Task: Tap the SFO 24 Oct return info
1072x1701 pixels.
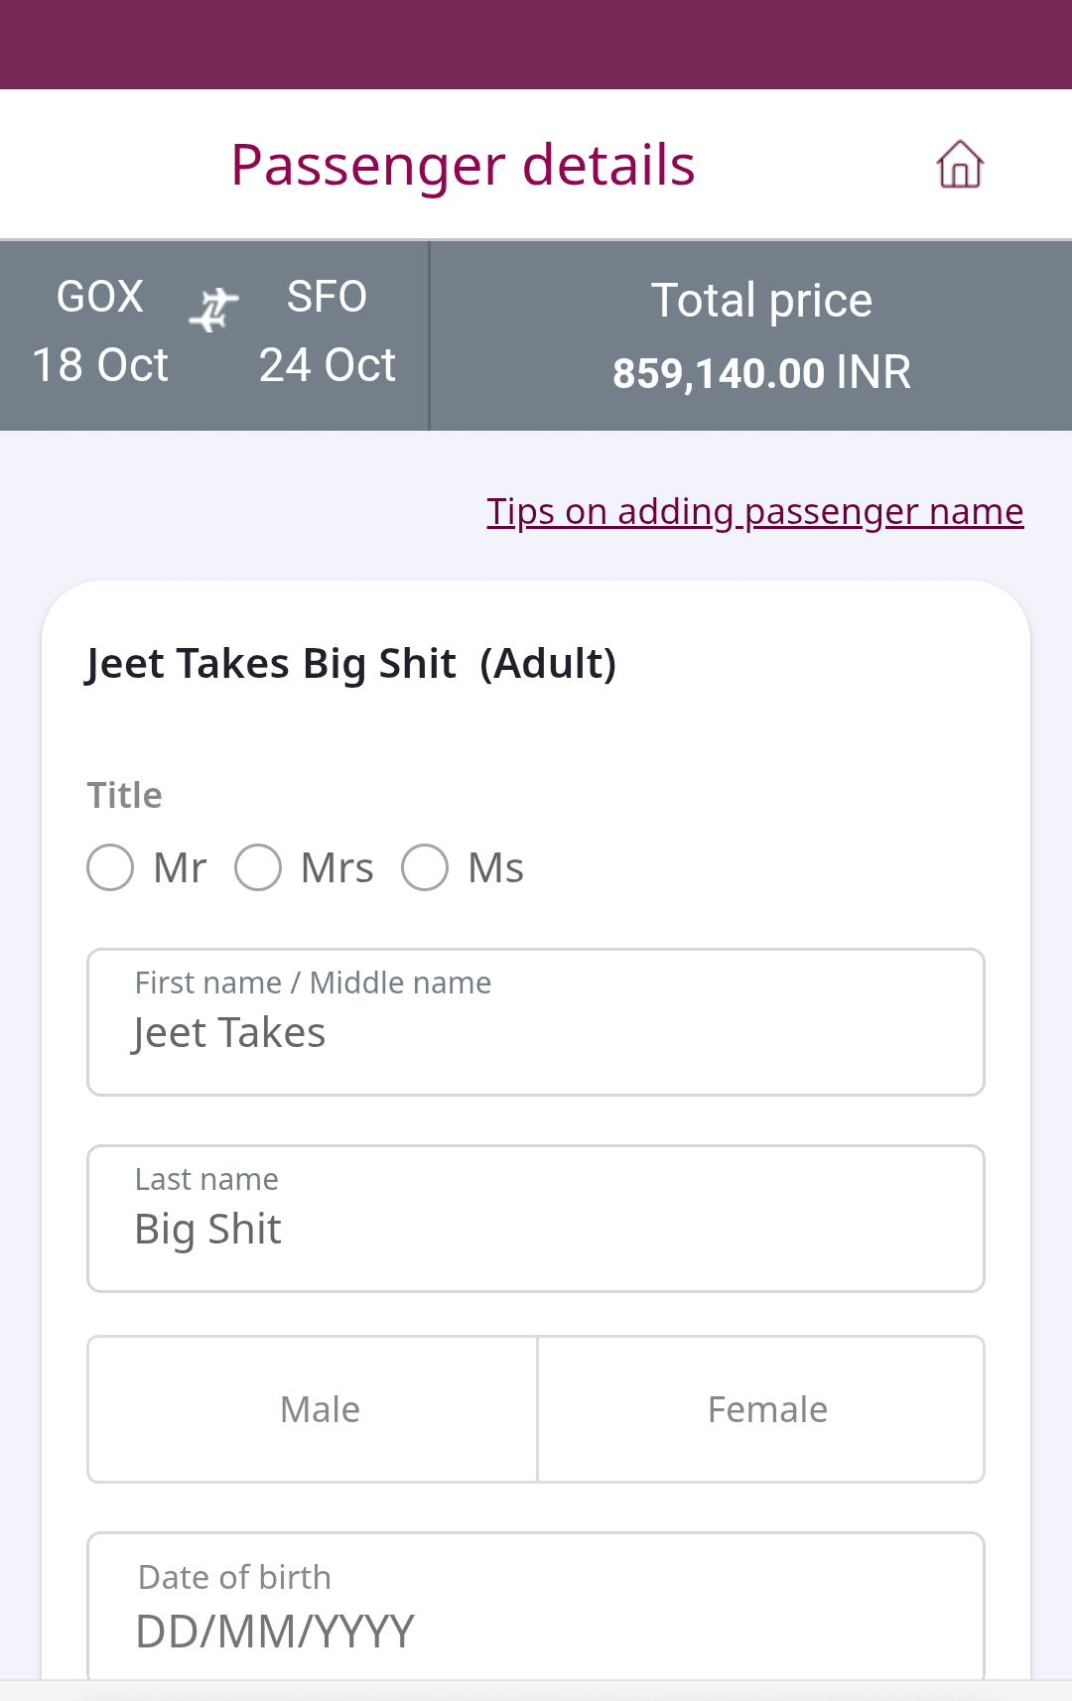Action: (x=327, y=331)
